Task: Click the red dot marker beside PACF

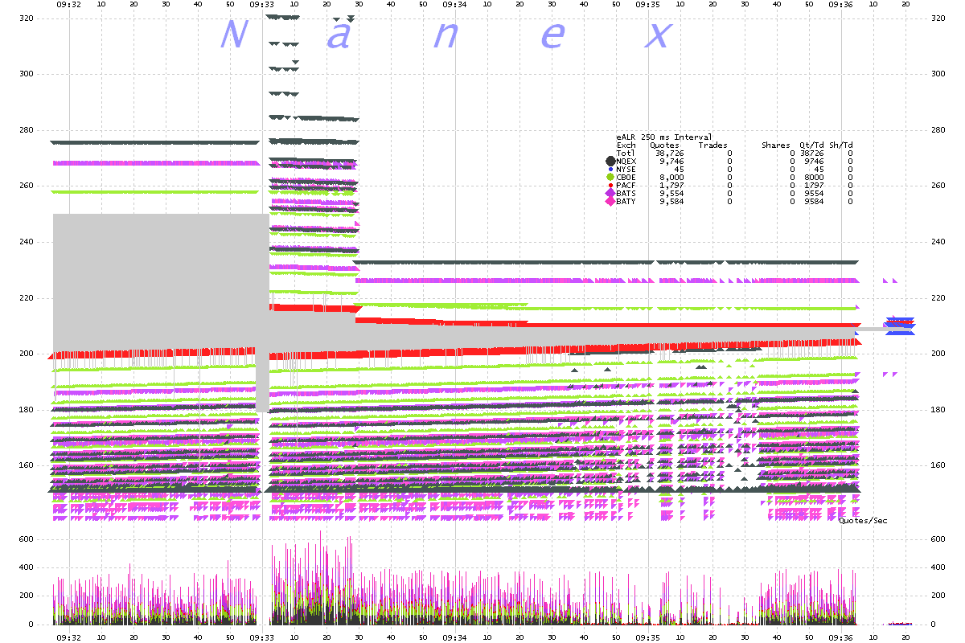Action: point(610,185)
